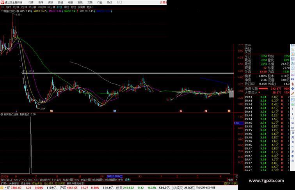
Task: Switch chart to 分时 period
Action: (8, 7)
